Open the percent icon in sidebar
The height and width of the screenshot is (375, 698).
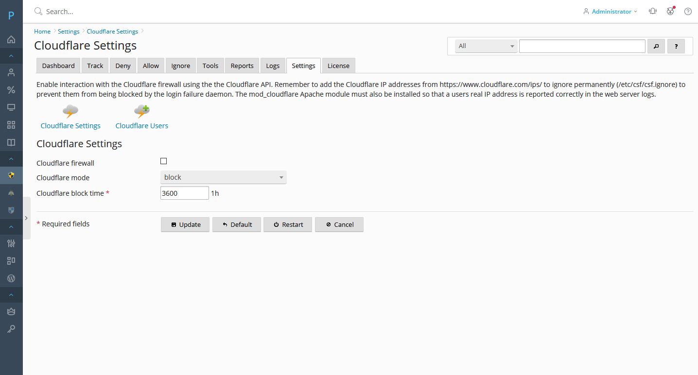11,90
